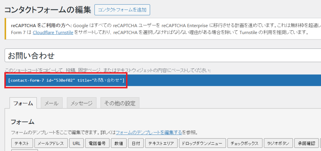Click the コンタクトフォームを追加 button
This screenshot has height=151, width=321.
122,10
